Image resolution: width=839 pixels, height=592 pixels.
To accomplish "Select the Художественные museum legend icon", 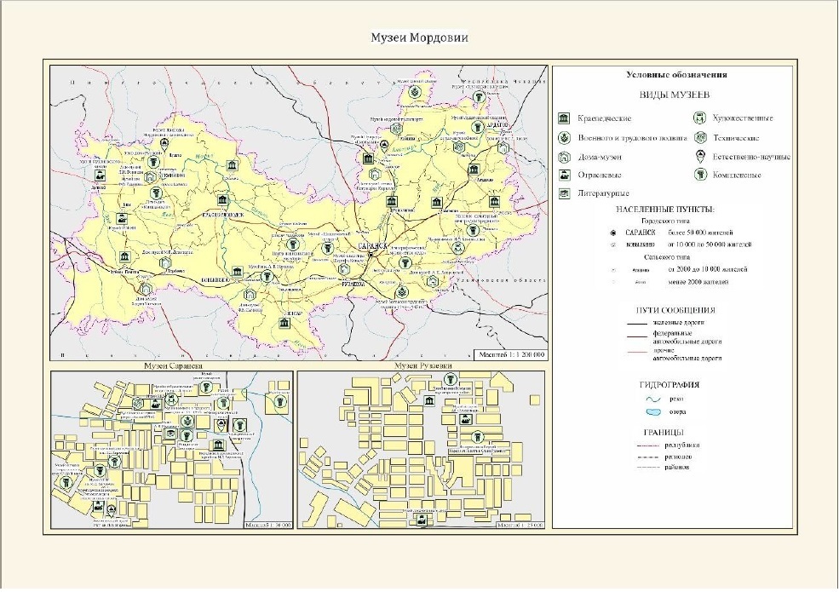I will [700, 118].
